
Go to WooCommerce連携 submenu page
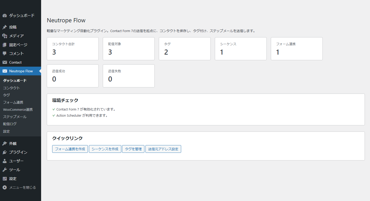[21, 109]
